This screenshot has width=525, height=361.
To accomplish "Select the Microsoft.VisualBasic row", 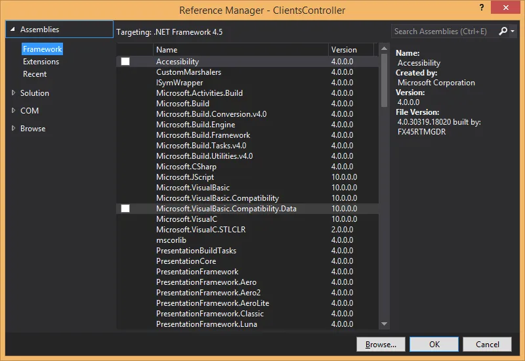I will (x=247, y=188).
